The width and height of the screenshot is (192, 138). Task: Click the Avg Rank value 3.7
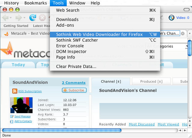point(66,114)
